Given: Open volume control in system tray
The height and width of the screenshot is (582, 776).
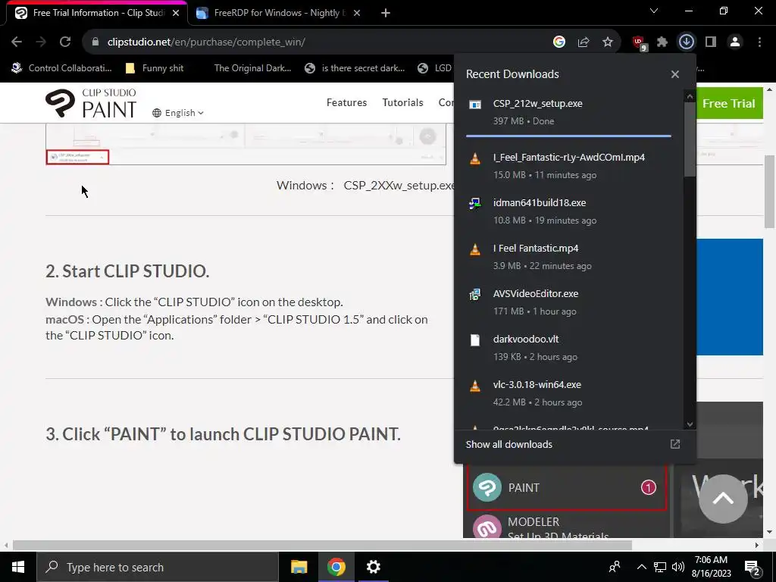Looking at the screenshot, I should pyautogui.click(x=678, y=567).
